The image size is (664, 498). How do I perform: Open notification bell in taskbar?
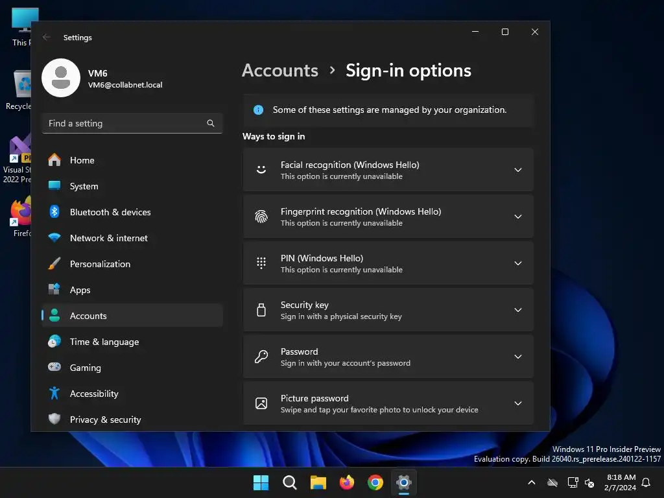646,482
